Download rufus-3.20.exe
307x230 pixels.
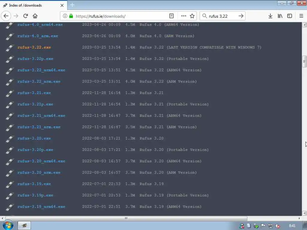click(34, 138)
